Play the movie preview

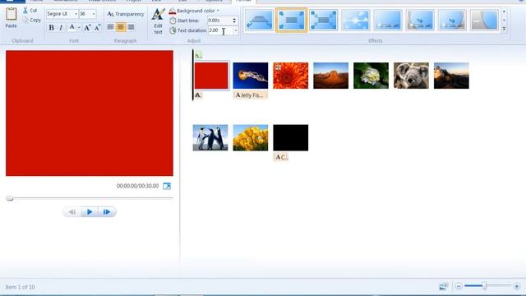pos(90,212)
